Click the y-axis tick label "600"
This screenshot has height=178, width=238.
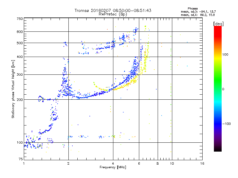pyautogui.click(x=20, y=32)
